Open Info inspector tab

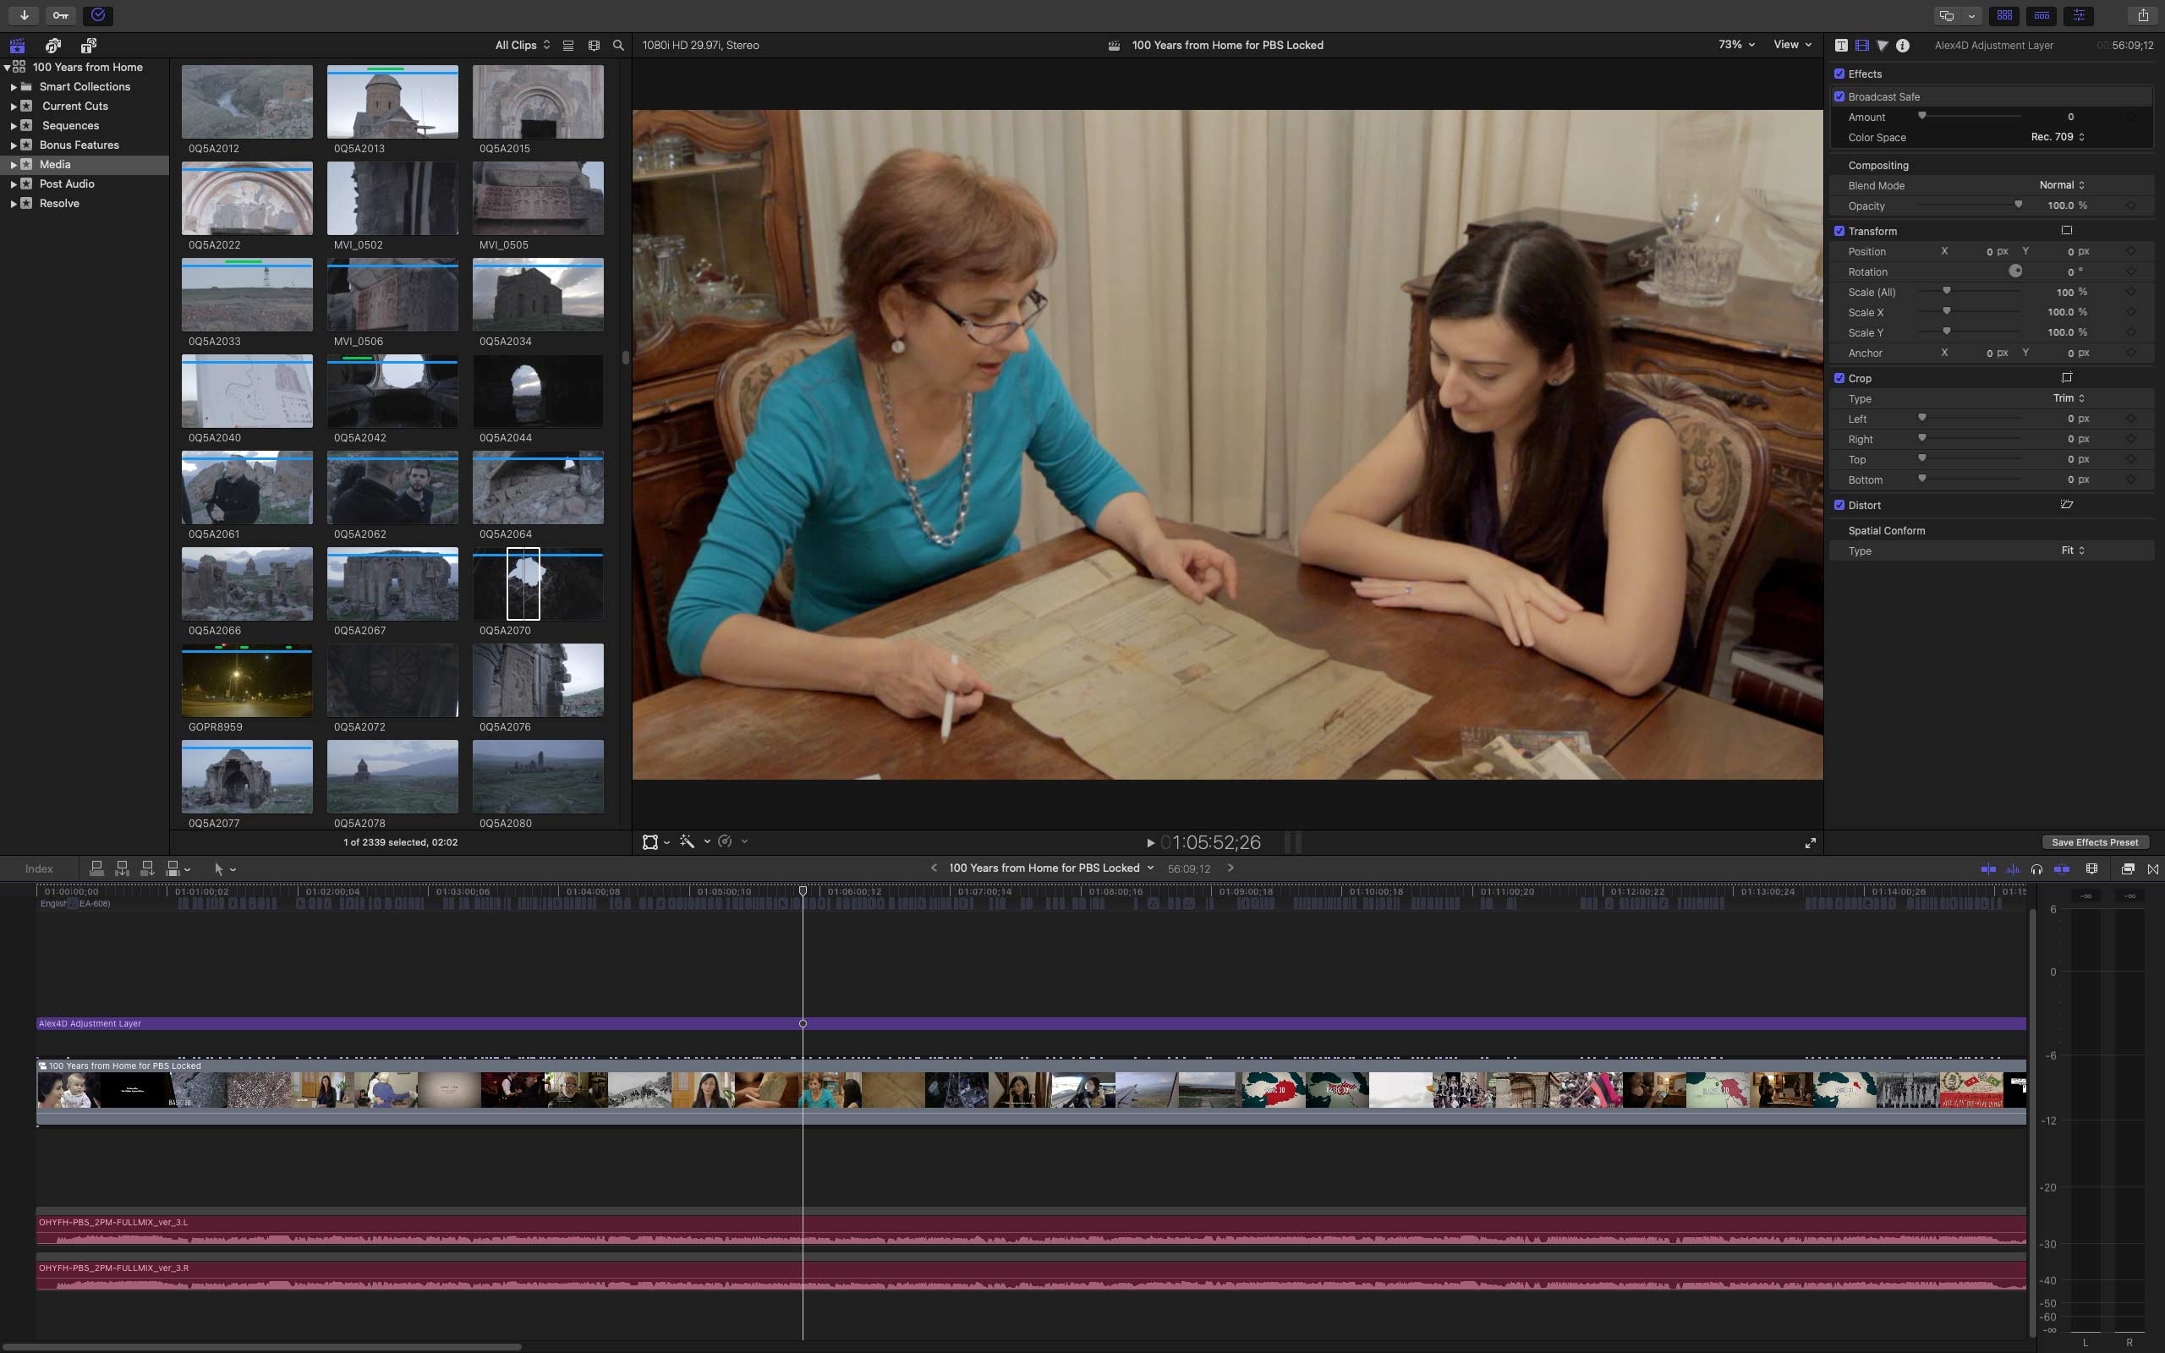coord(1903,45)
